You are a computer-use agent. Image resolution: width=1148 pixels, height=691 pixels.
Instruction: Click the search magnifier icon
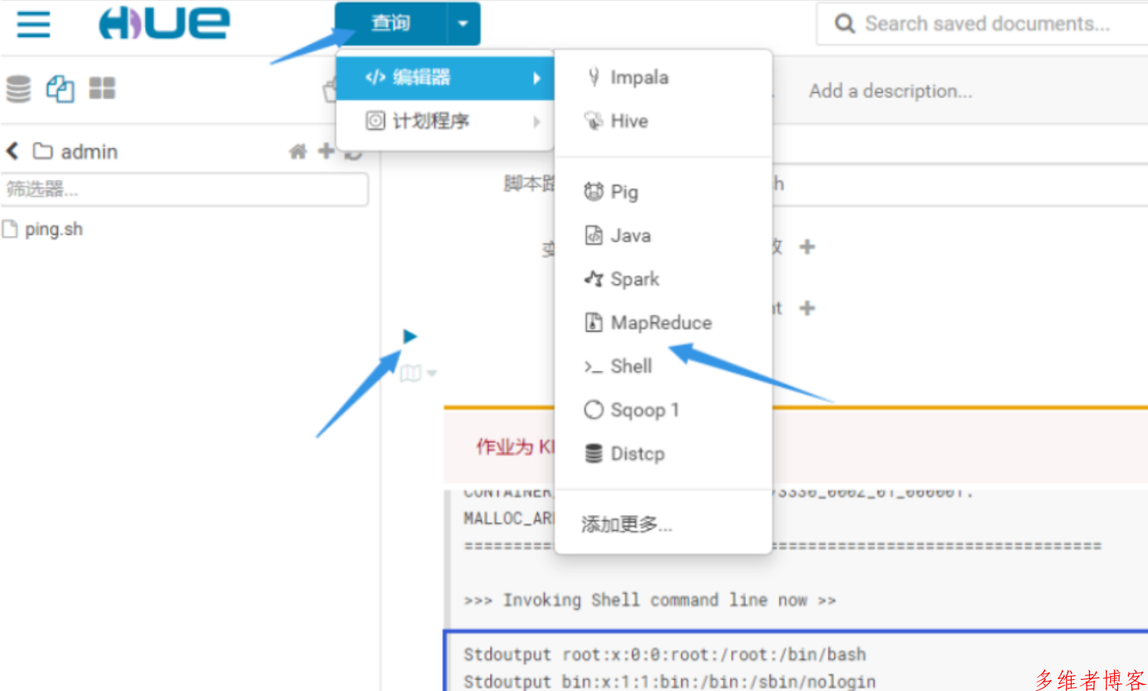pos(844,24)
